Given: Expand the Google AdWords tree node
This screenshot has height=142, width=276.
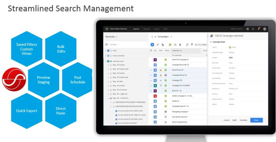Looking at the screenshot, I should tap(106, 56).
